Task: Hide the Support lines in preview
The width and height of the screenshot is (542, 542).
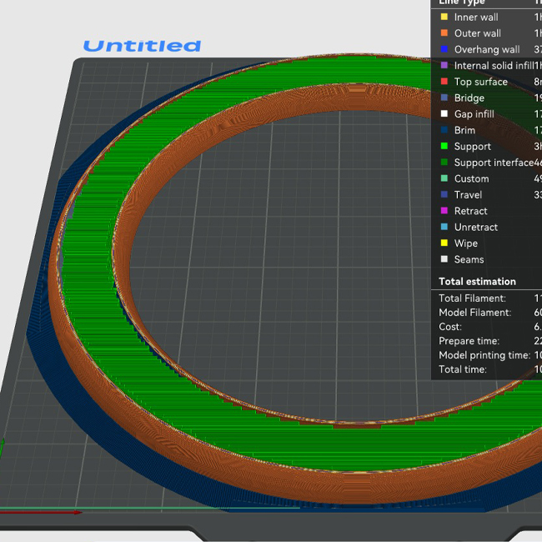Action: (x=472, y=147)
